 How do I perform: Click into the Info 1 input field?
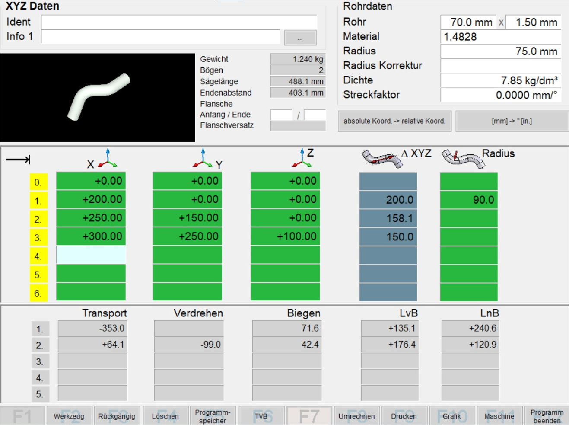click(161, 37)
